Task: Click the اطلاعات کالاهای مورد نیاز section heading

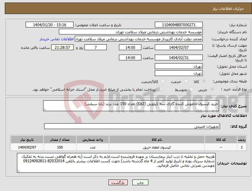Action: (x=224, y=116)
